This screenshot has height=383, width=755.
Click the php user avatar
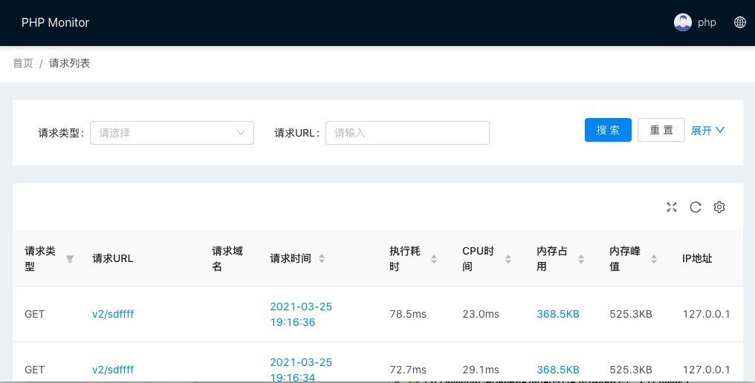click(x=682, y=22)
